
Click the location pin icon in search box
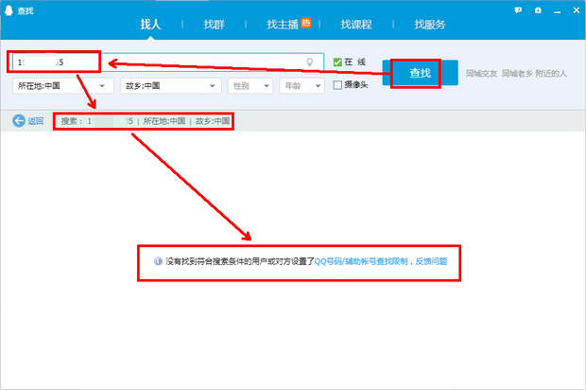pyautogui.click(x=309, y=62)
